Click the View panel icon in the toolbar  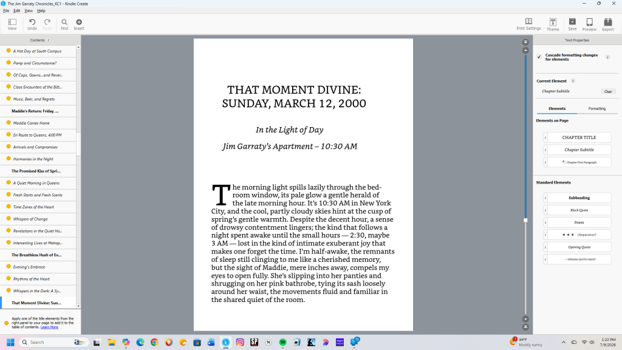point(12,22)
